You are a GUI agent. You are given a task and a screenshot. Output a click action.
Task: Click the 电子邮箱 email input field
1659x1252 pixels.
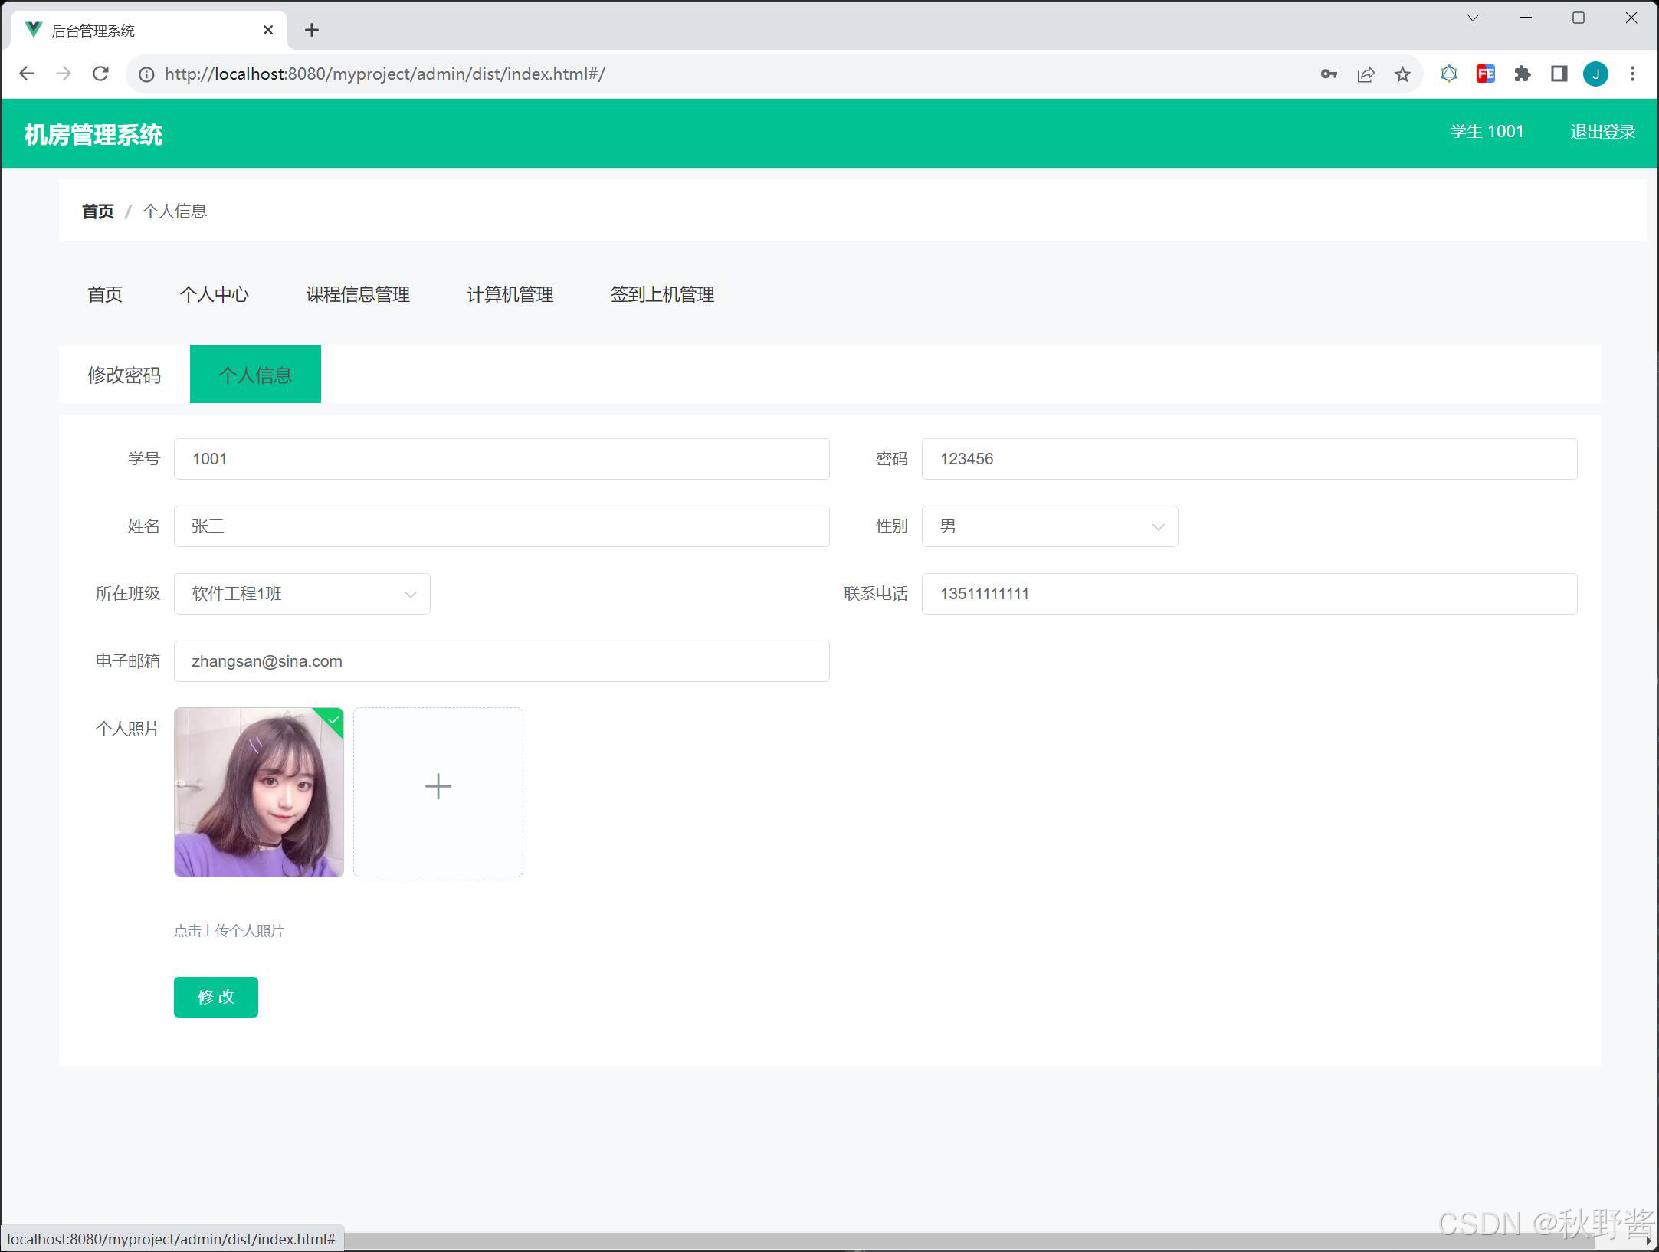pyautogui.click(x=501, y=661)
